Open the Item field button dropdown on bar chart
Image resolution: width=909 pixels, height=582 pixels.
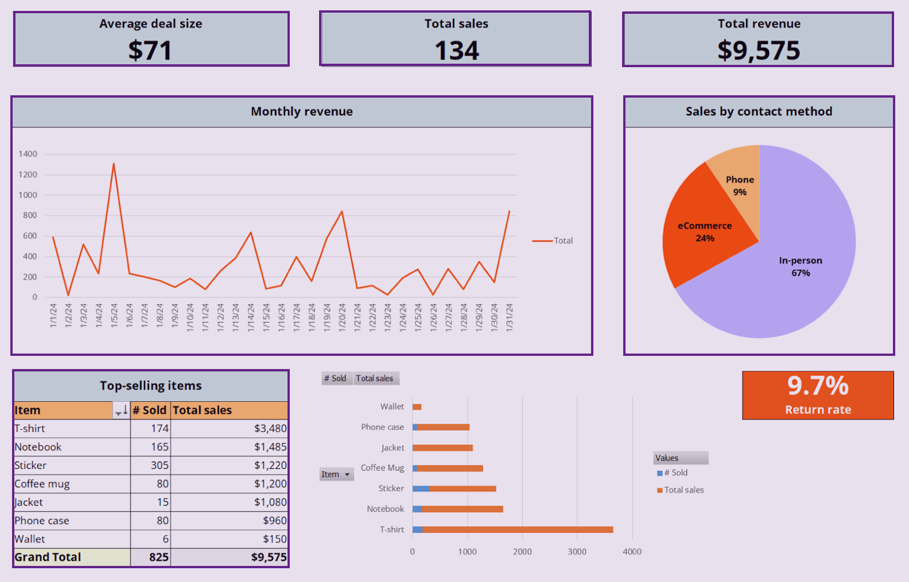[x=336, y=474]
